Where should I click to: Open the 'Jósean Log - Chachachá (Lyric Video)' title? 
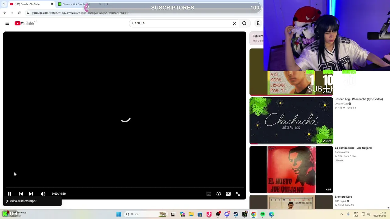pyautogui.click(x=359, y=99)
